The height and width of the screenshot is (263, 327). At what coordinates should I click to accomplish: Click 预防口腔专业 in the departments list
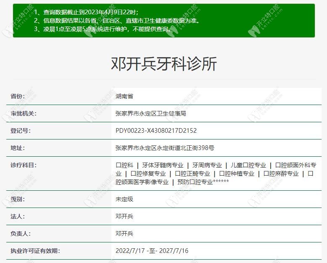click(195, 182)
